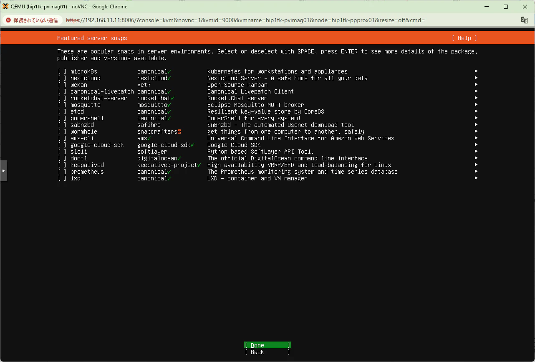Check the powershell snap checkbox
This screenshot has height=362, width=535.
pos(62,118)
